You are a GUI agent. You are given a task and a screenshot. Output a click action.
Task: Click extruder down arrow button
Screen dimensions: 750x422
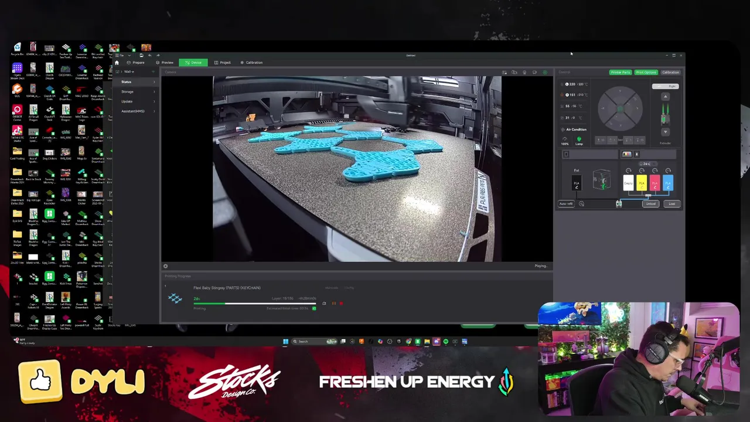click(666, 132)
